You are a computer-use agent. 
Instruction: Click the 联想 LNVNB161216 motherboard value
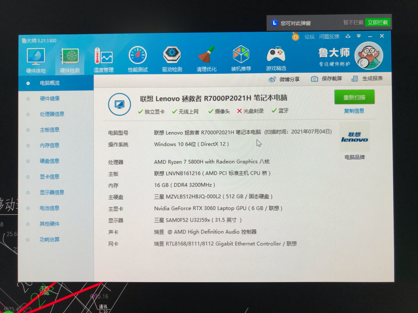pos(212,173)
